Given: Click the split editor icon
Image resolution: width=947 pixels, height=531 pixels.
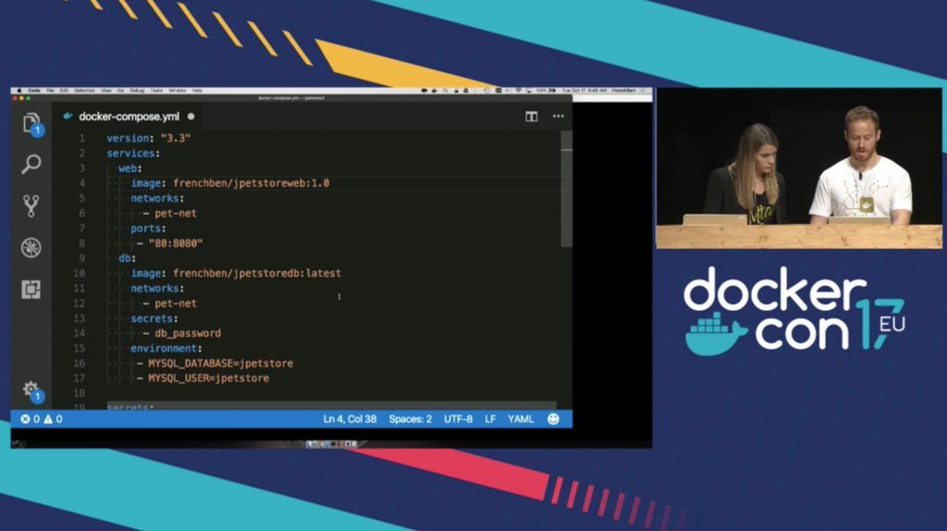Looking at the screenshot, I should click(531, 117).
